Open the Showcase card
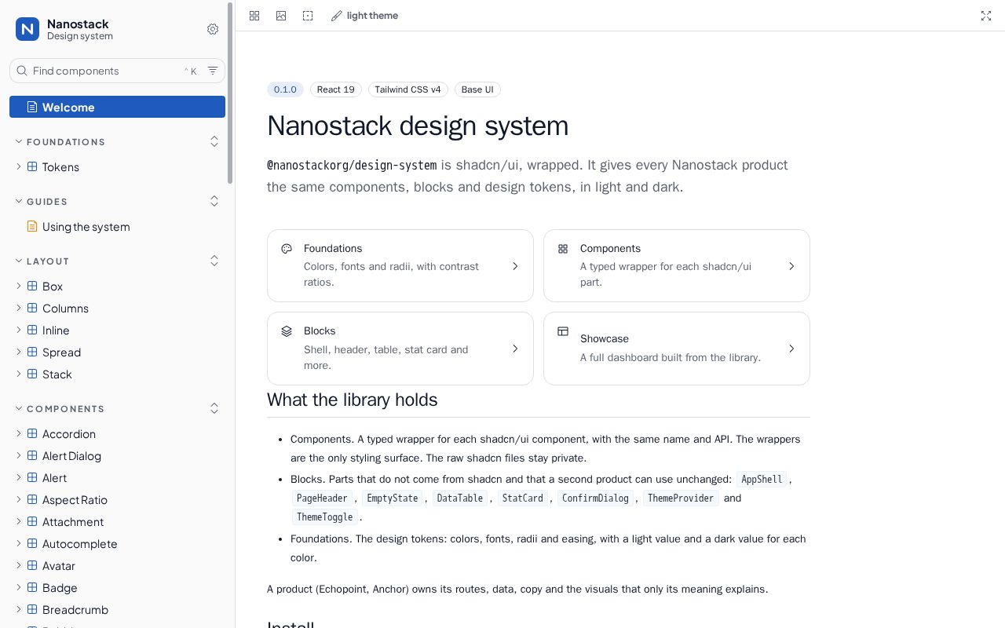The image size is (1005, 628). [677, 349]
